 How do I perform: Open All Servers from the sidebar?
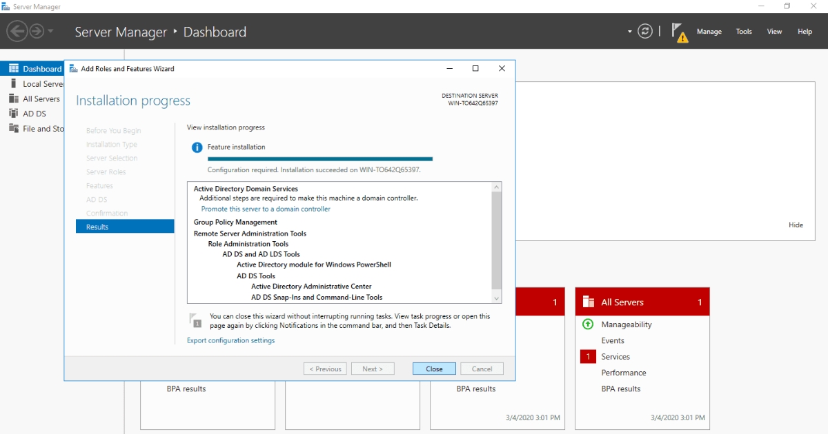pyautogui.click(x=39, y=98)
